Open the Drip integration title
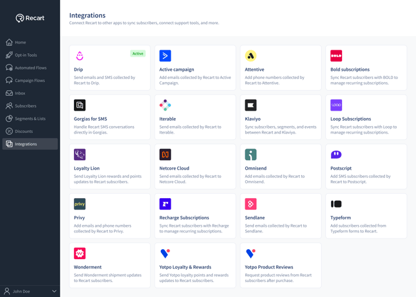 point(78,70)
